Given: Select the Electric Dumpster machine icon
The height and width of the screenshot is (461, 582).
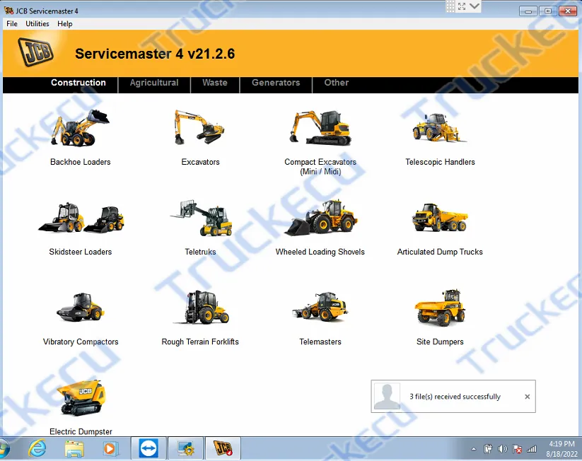Looking at the screenshot, I should point(81,397).
